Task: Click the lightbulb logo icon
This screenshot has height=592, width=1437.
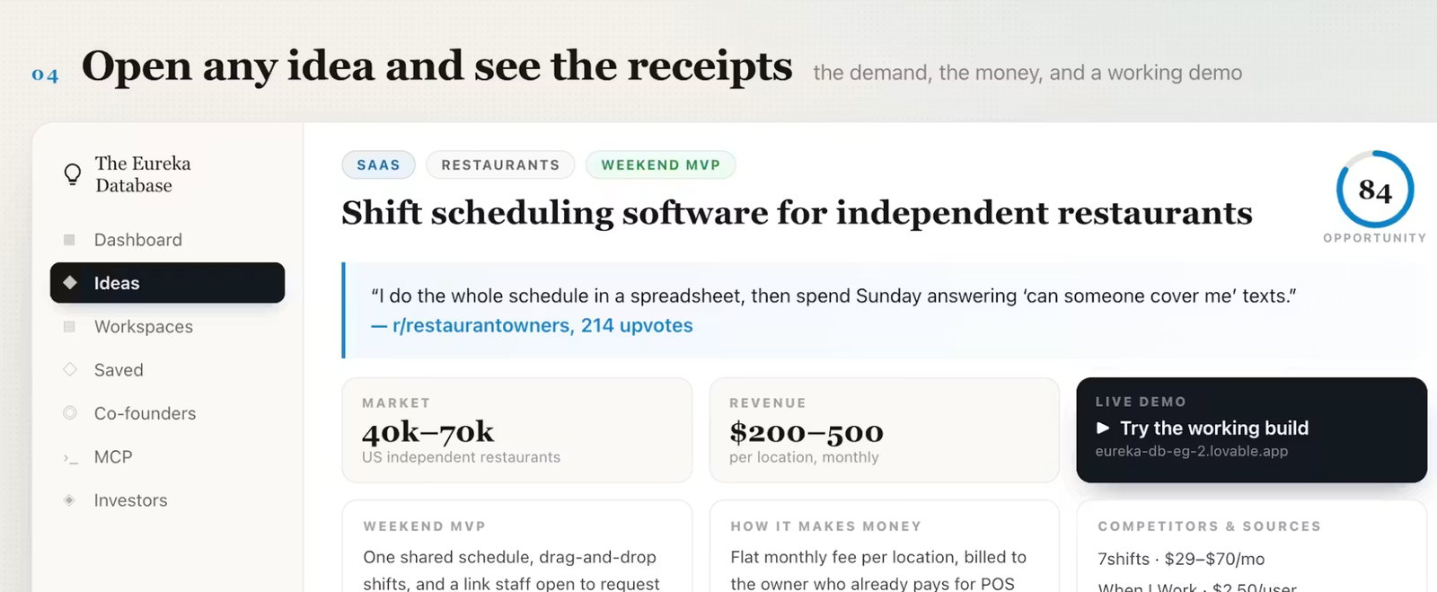Action: pyautogui.click(x=73, y=173)
